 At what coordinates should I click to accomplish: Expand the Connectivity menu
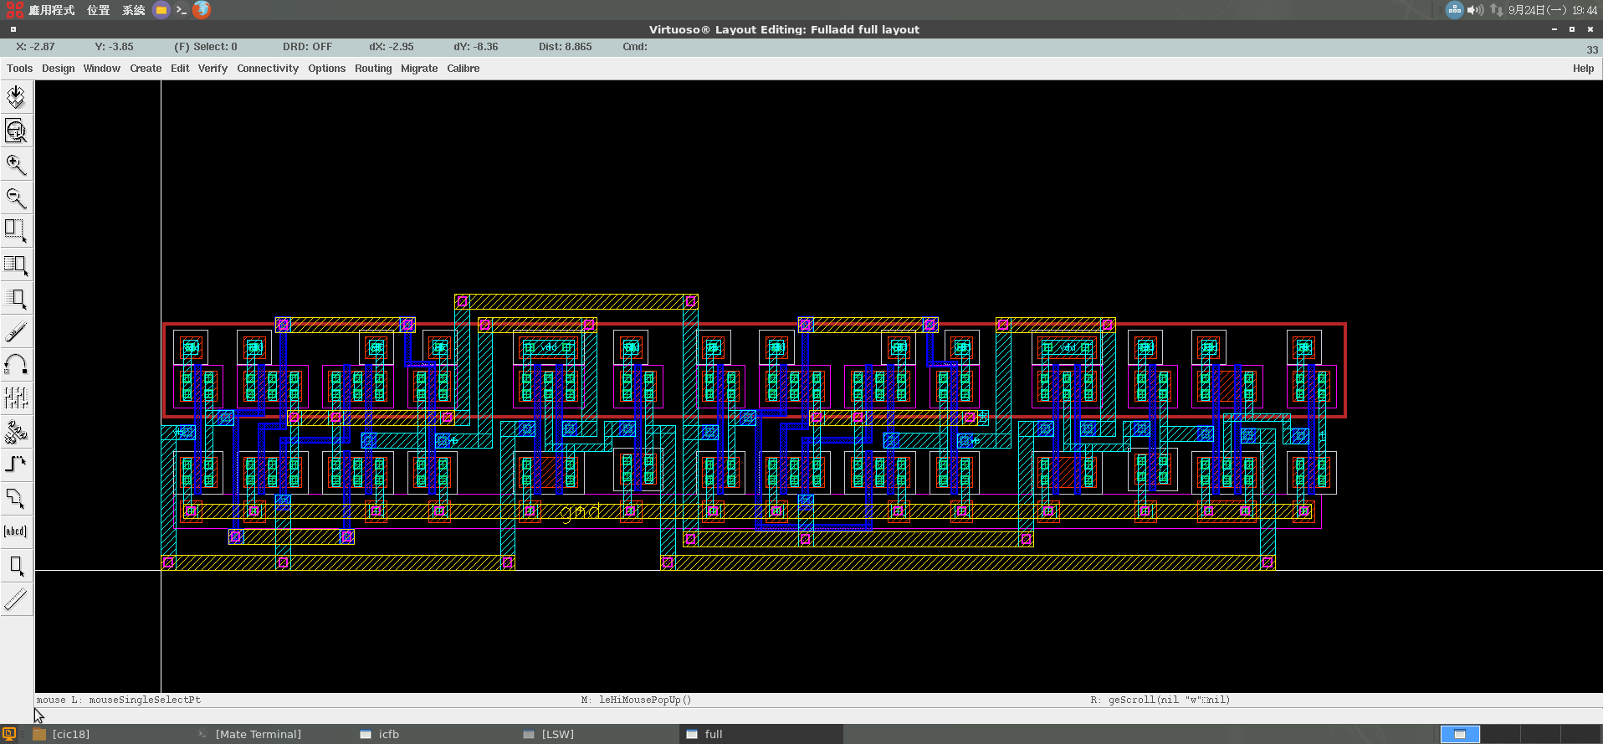pos(267,69)
